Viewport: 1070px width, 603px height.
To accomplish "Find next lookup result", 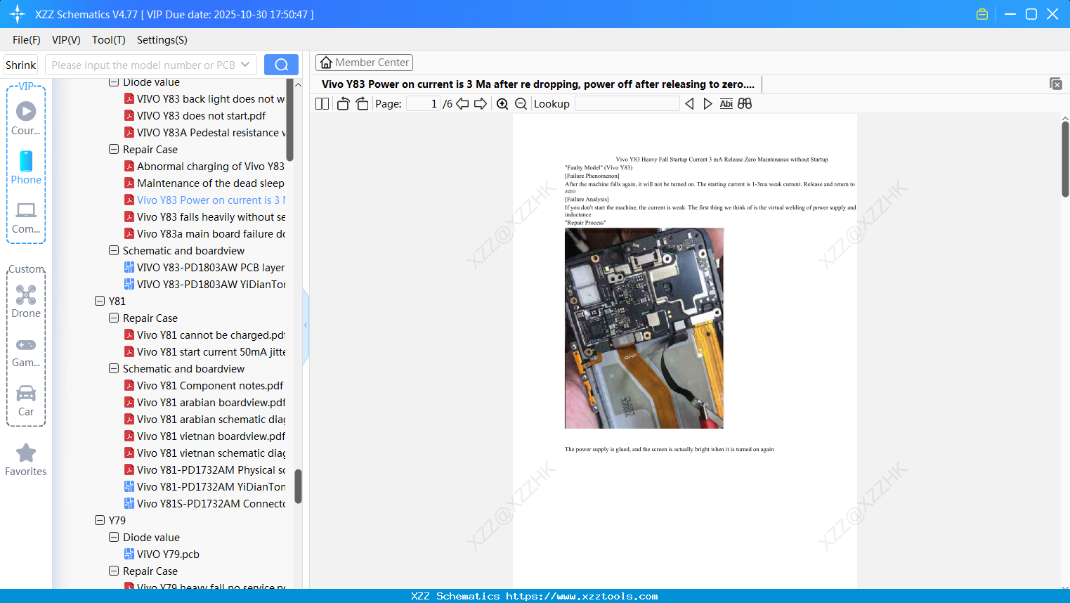I will [x=707, y=104].
